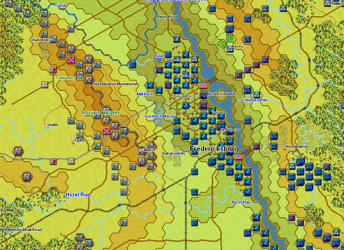Click the Cemetery Hill label
This screenshot has height=250, width=344.
pos(70,78)
